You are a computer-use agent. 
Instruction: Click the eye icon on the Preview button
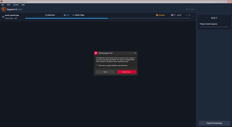coord(187,9)
